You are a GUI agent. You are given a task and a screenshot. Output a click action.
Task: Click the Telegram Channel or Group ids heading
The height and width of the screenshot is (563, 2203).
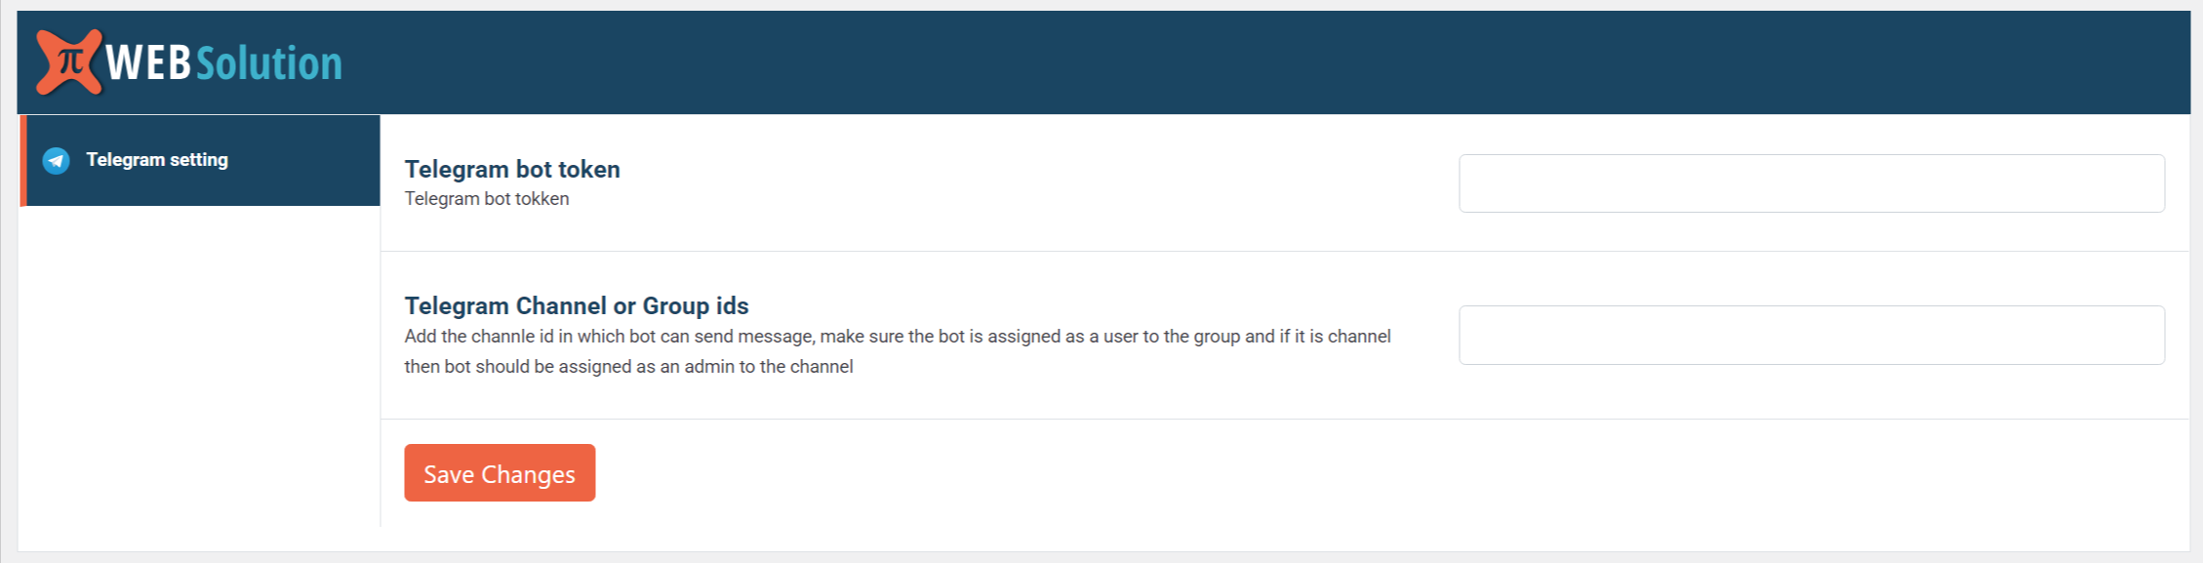(577, 305)
